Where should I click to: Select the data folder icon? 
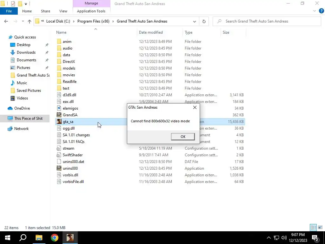pyautogui.click(x=59, y=55)
